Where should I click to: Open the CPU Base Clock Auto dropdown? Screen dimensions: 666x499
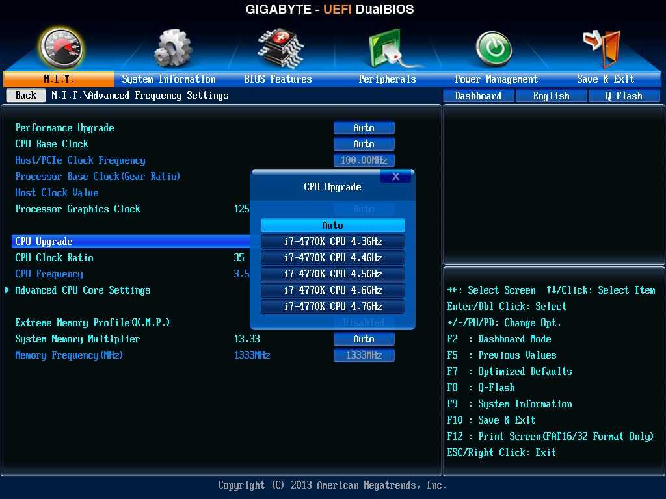click(x=364, y=144)
